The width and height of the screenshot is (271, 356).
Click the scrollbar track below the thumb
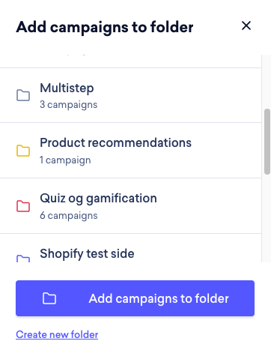point(267,219)
